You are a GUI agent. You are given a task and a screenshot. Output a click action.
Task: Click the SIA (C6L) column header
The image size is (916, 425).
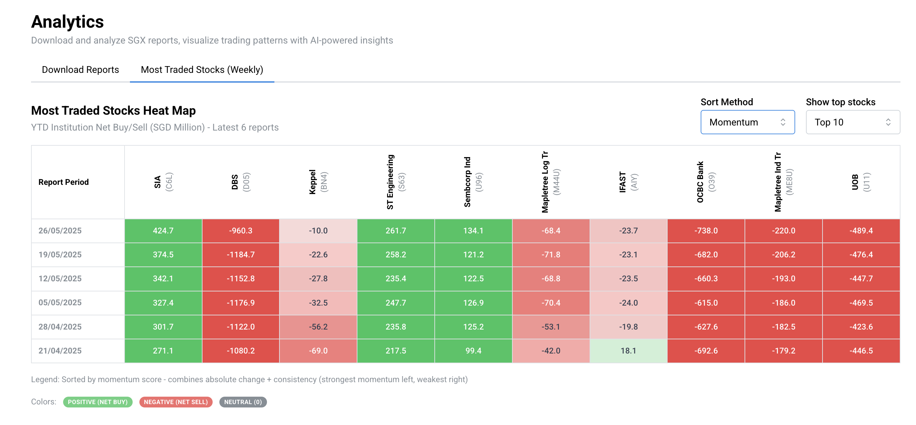click(x=163, y=182)
